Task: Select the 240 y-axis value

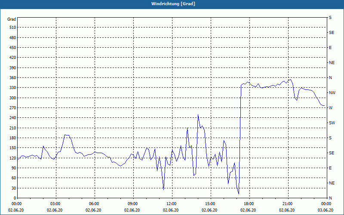Action: [x=13, y=118]
